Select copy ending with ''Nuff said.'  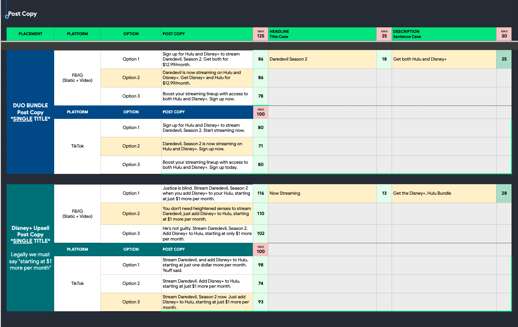point(207,265)
